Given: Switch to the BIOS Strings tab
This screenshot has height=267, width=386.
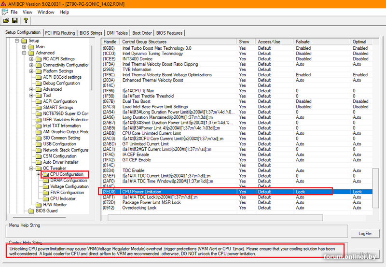Looking at the screenshot, I should pos(91,33).
